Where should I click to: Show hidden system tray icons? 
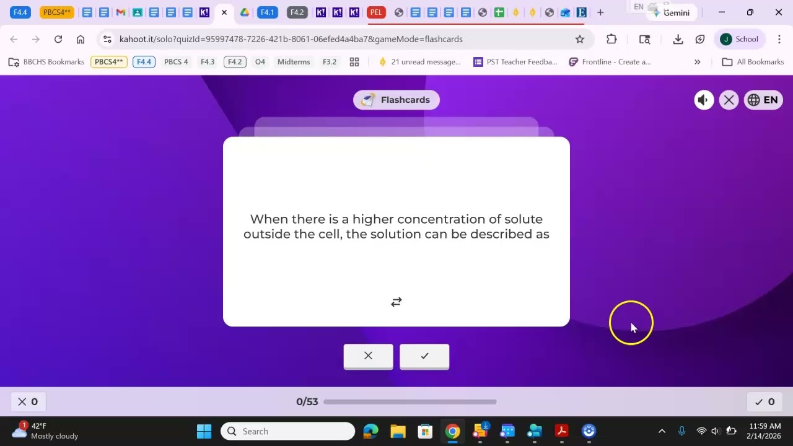[662, 431]
